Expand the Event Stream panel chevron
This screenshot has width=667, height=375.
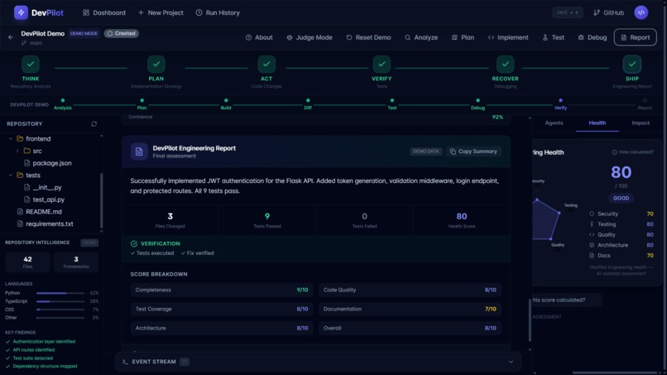click(x=511, y=362)
